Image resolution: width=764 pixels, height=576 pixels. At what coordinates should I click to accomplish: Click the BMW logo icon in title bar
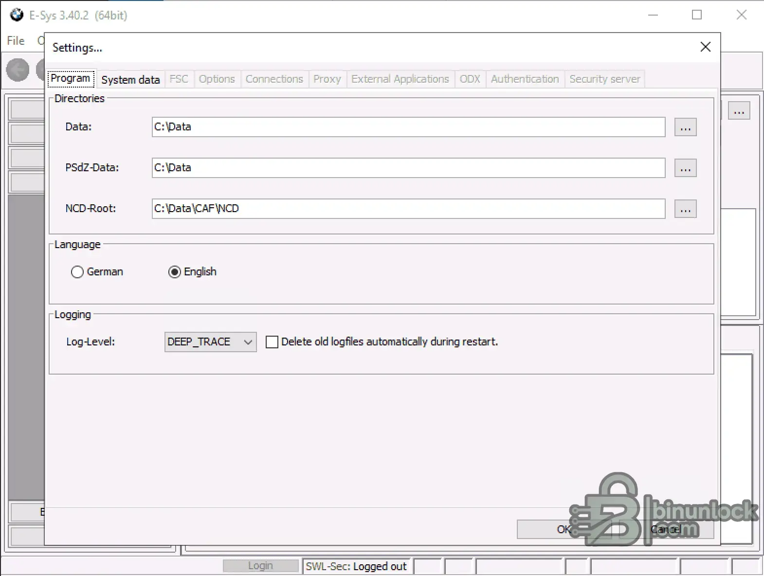[17, 15]
